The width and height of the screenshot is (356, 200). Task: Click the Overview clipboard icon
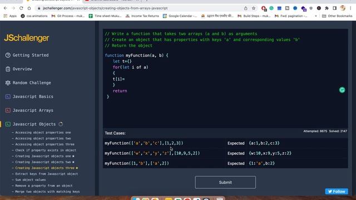coord(8,69)
